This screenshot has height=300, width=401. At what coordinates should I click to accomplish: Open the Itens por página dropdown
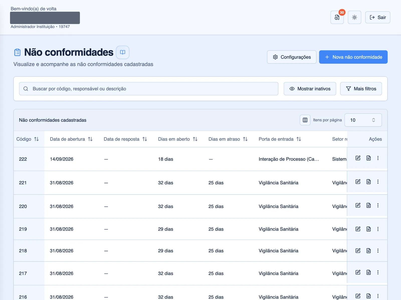363,120
